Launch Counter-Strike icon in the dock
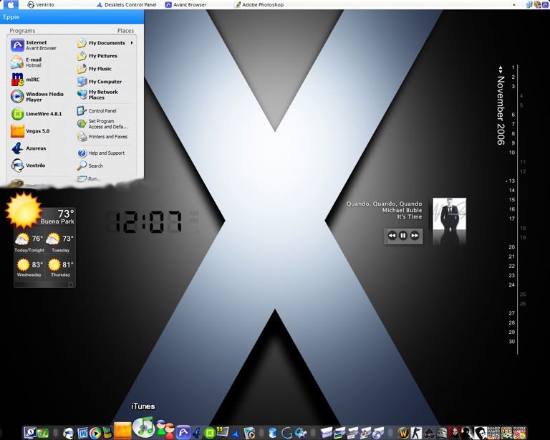This screenshot has height=440, width=550. point(416,433)
